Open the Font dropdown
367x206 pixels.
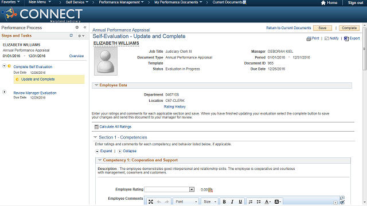186,201
